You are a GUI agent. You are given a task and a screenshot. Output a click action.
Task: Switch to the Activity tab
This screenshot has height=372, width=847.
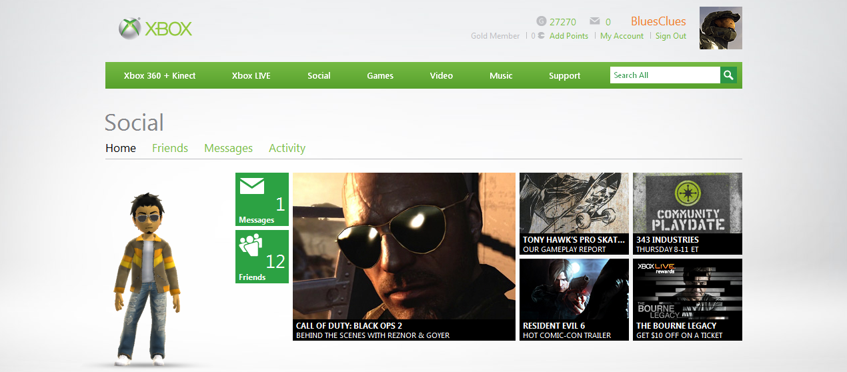point(287,148)
